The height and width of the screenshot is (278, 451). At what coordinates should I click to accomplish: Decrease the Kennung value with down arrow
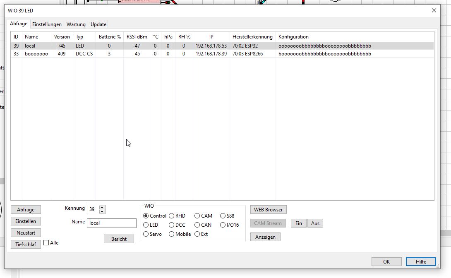pyautogui.click(x=102, y=211)
